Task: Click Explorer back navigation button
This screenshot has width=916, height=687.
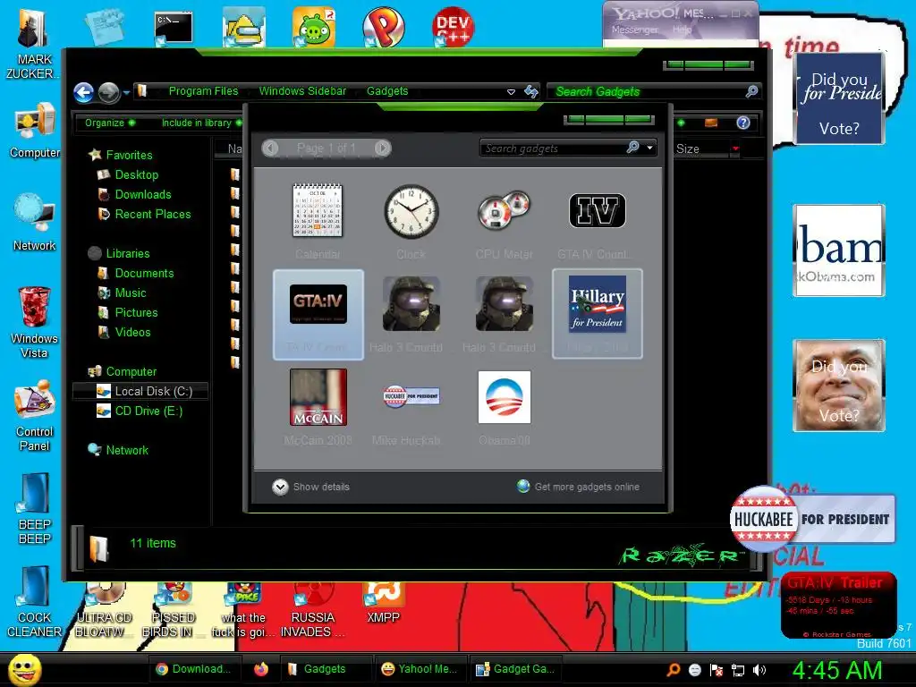Action: pos(84,92)
